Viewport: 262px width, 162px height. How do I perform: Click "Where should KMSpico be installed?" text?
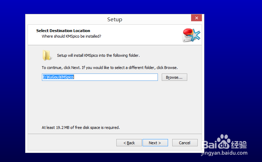[x=71, y=36]
